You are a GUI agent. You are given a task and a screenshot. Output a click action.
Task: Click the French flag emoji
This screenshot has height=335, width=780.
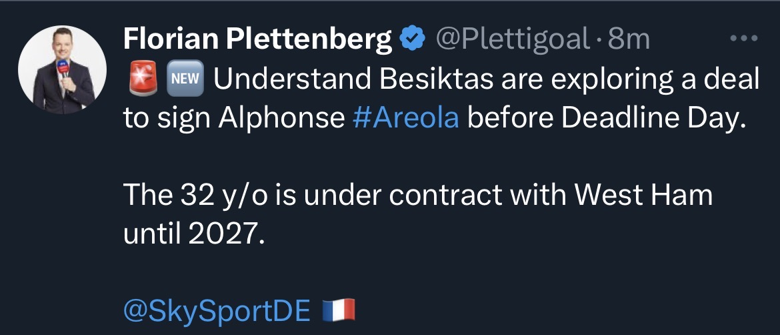(338, 310)
